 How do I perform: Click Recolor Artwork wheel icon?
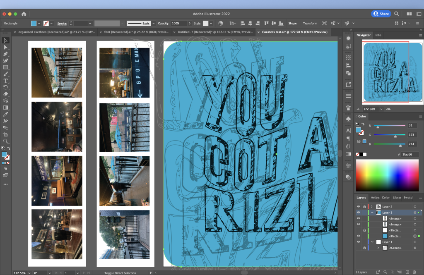(221, 23)
